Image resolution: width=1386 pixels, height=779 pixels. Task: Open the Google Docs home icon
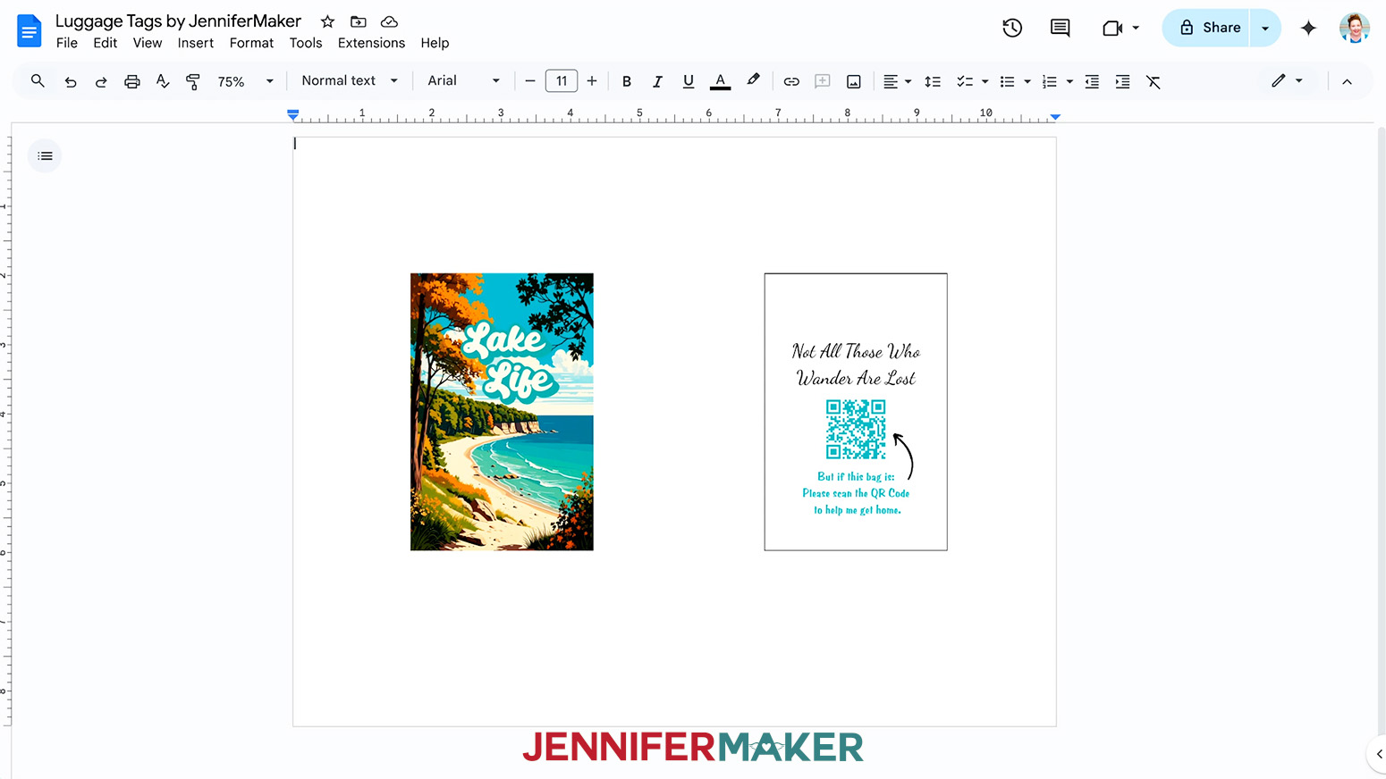(30, 31)
